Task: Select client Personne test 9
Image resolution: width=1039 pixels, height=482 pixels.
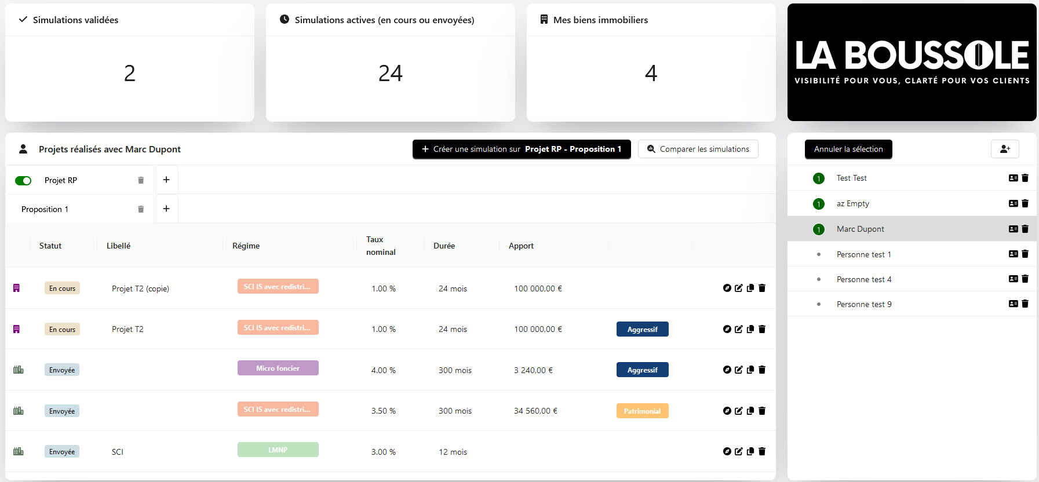Action: (x=864, y=304)
